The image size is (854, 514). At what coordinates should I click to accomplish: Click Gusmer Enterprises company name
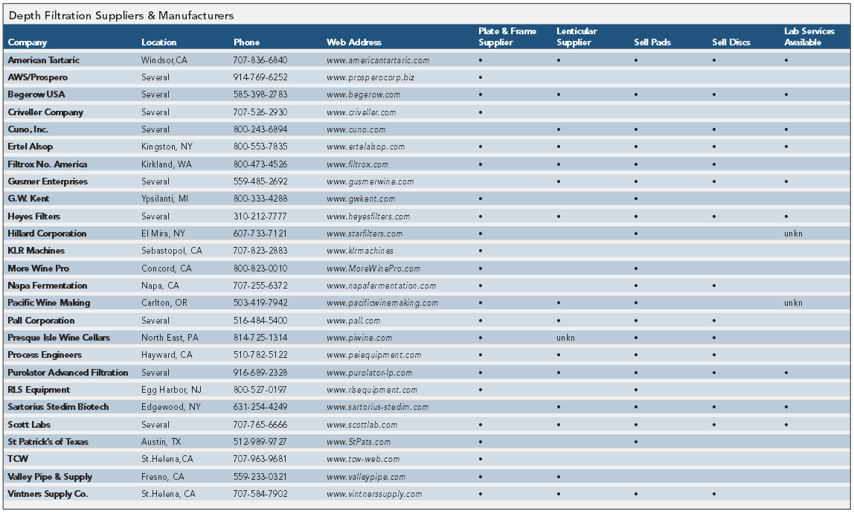pos(48,181)
